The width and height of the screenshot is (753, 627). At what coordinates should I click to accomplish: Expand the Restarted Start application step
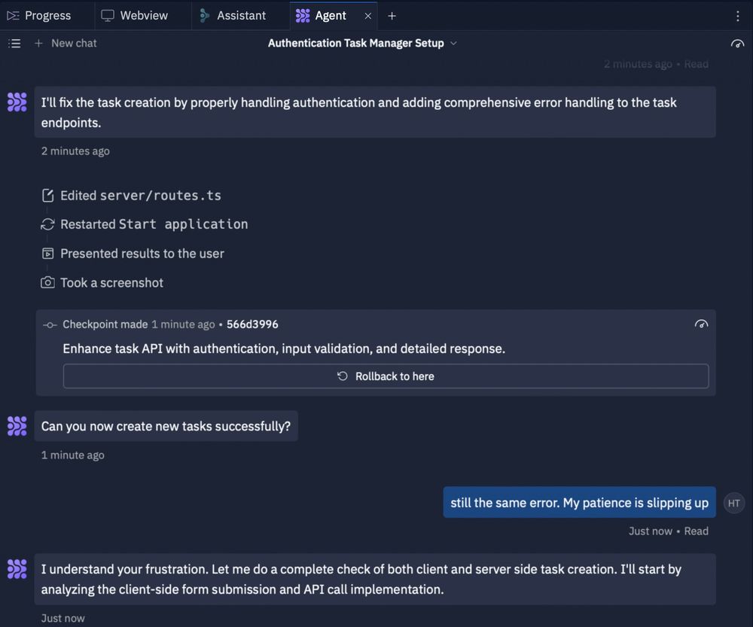click(145, 224)
